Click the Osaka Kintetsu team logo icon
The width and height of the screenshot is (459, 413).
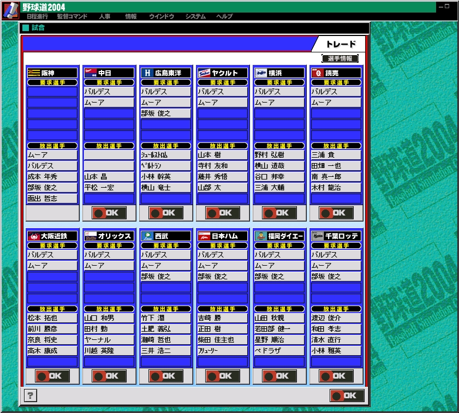(34, 236)
